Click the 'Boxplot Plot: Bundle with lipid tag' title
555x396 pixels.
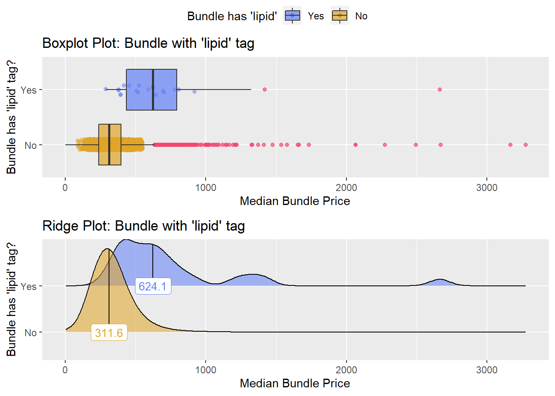pos(148,43)
